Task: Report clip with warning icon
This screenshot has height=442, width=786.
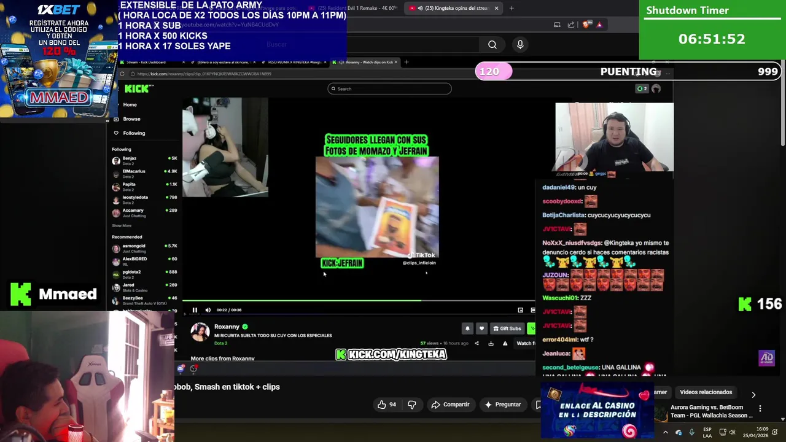Action: [505, 344]
